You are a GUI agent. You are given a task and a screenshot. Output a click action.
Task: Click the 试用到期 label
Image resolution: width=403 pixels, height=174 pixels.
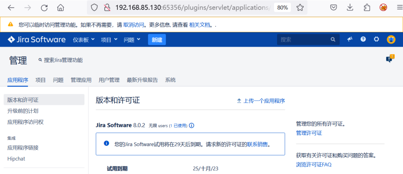click(117, 169)
